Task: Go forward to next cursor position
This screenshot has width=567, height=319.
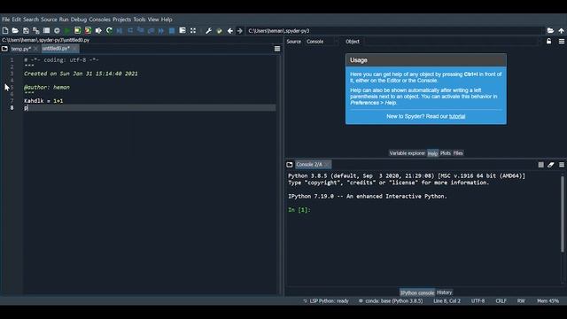Action: tap(240, 31)
